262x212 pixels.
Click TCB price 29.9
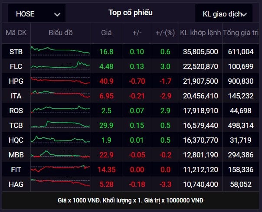[x=106, y=125]
